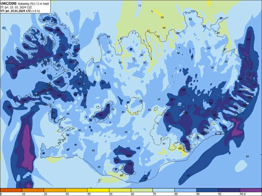Select the legend tick label 70
262x196 pixels.
pyautogui.click(x=154, y=194)
